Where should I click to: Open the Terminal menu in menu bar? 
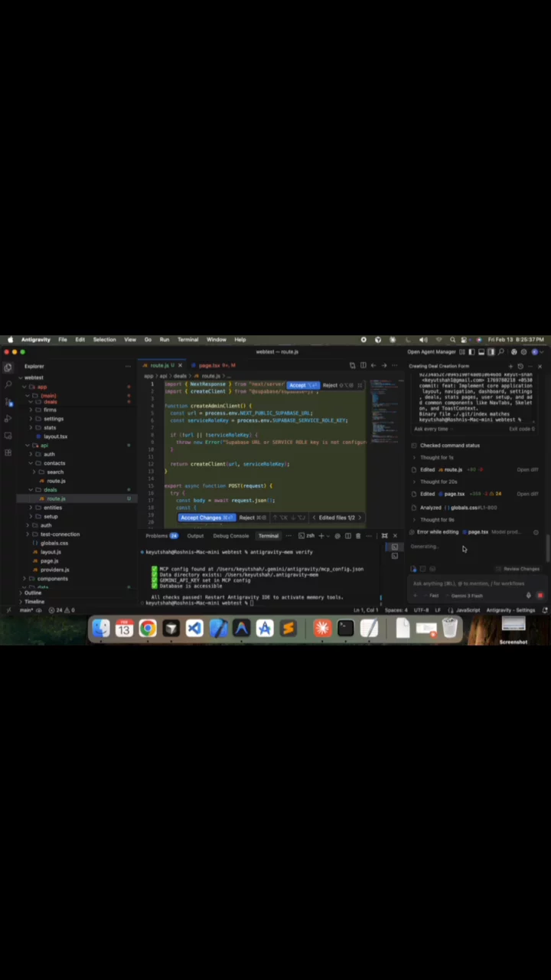pos(187,340)
